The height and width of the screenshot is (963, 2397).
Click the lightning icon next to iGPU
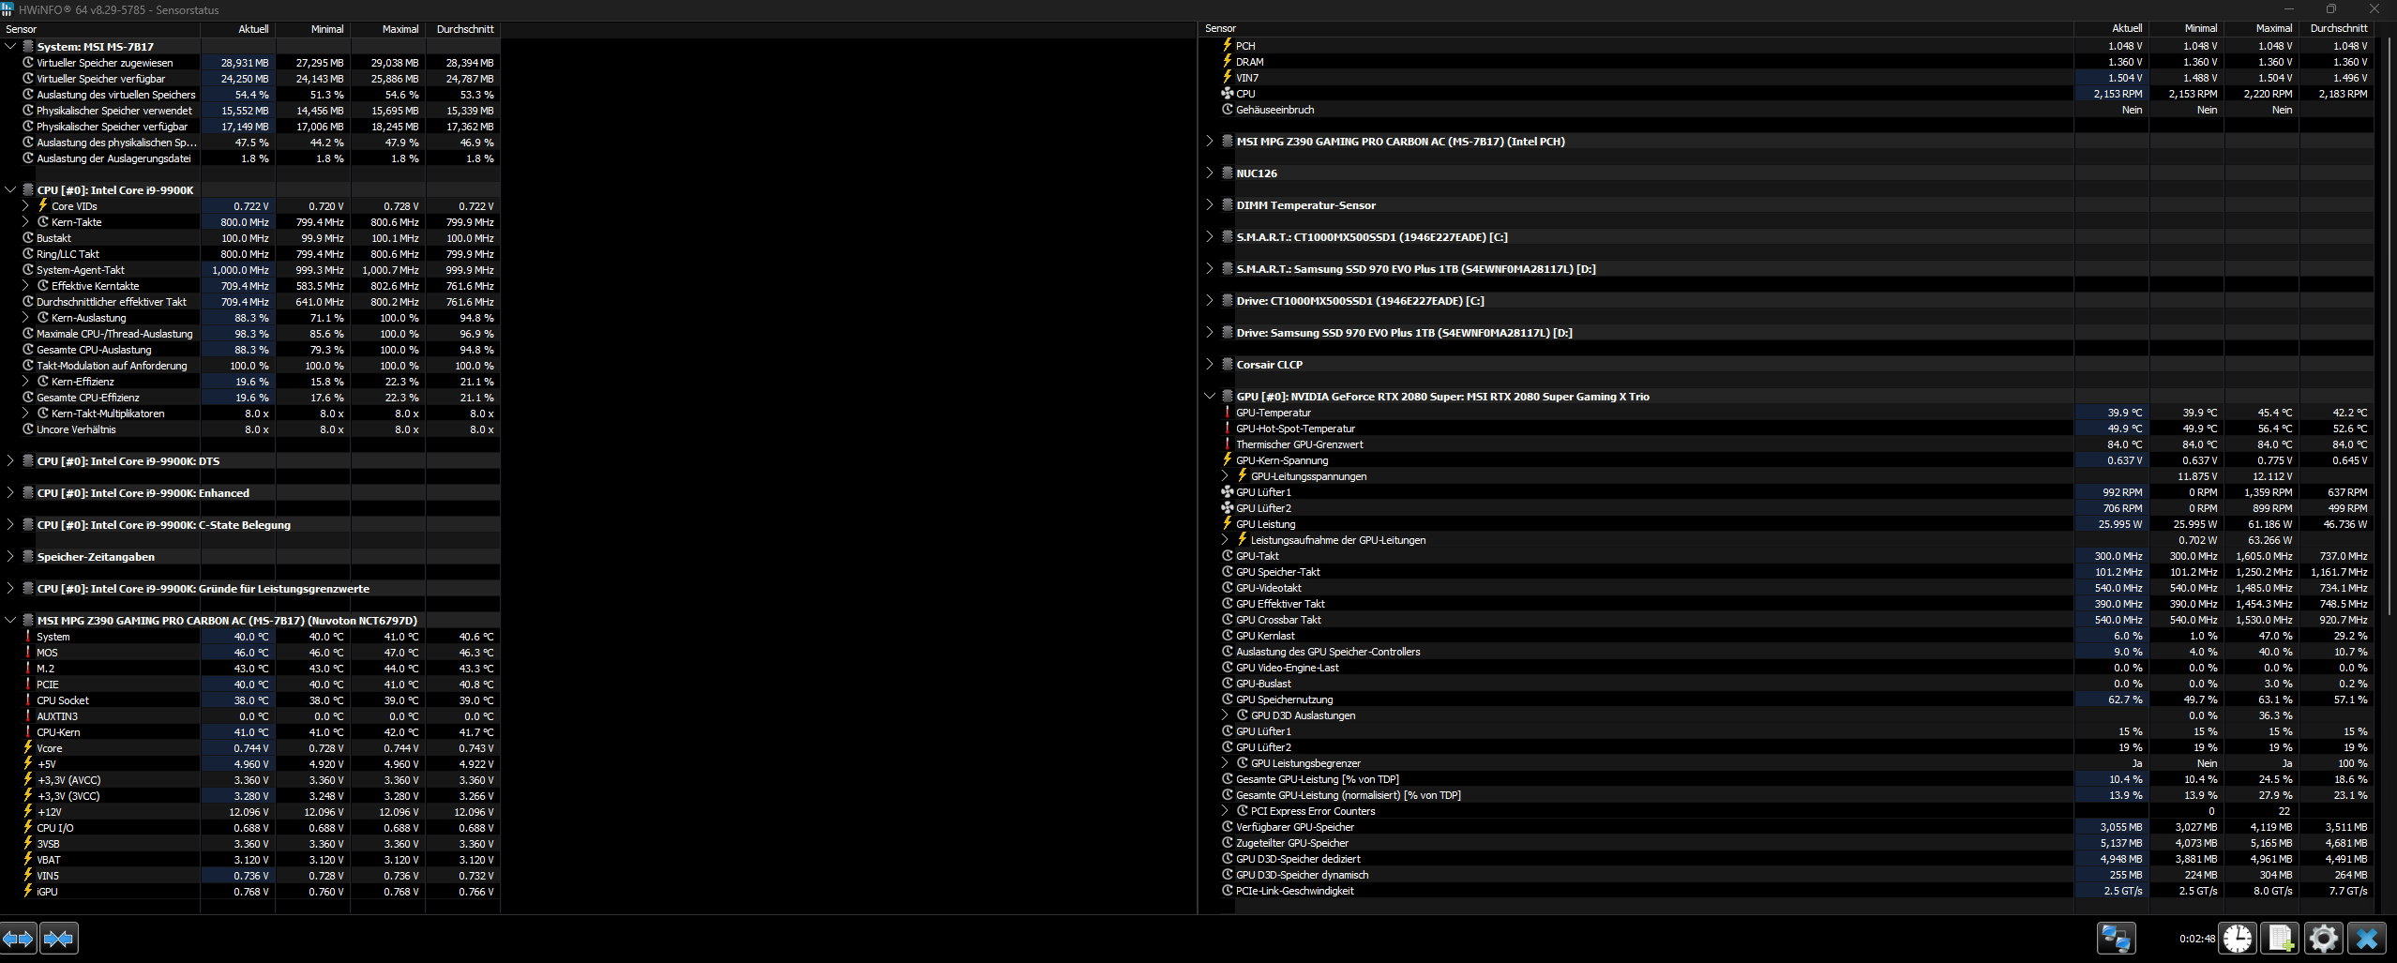(28, 892)
